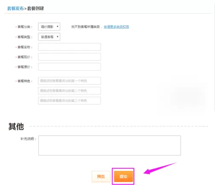The height and width of the screenshot is (185, 215).
Task: Click the 套餐类型 field label
Action: tap(25, 37)
